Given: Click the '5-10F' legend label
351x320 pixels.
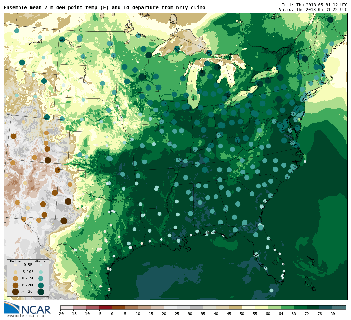Looking at the screenshot, I should [x=28, y=272].
